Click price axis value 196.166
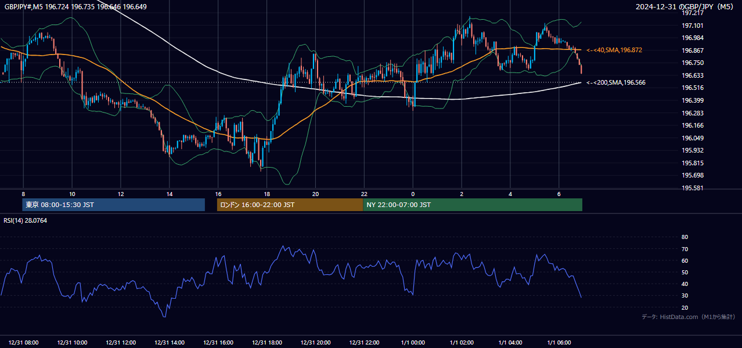Viewport: 742px width, 348px height. pyautogui.click(x=693, y=125)
